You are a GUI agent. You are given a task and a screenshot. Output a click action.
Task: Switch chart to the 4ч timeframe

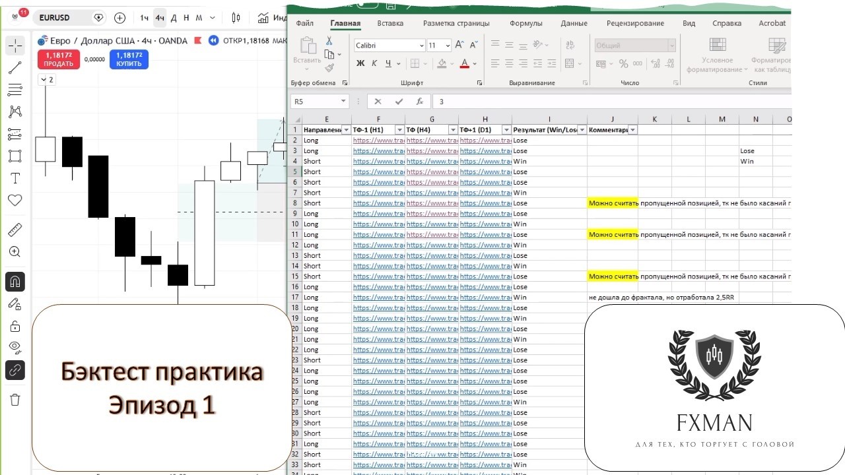160,18
